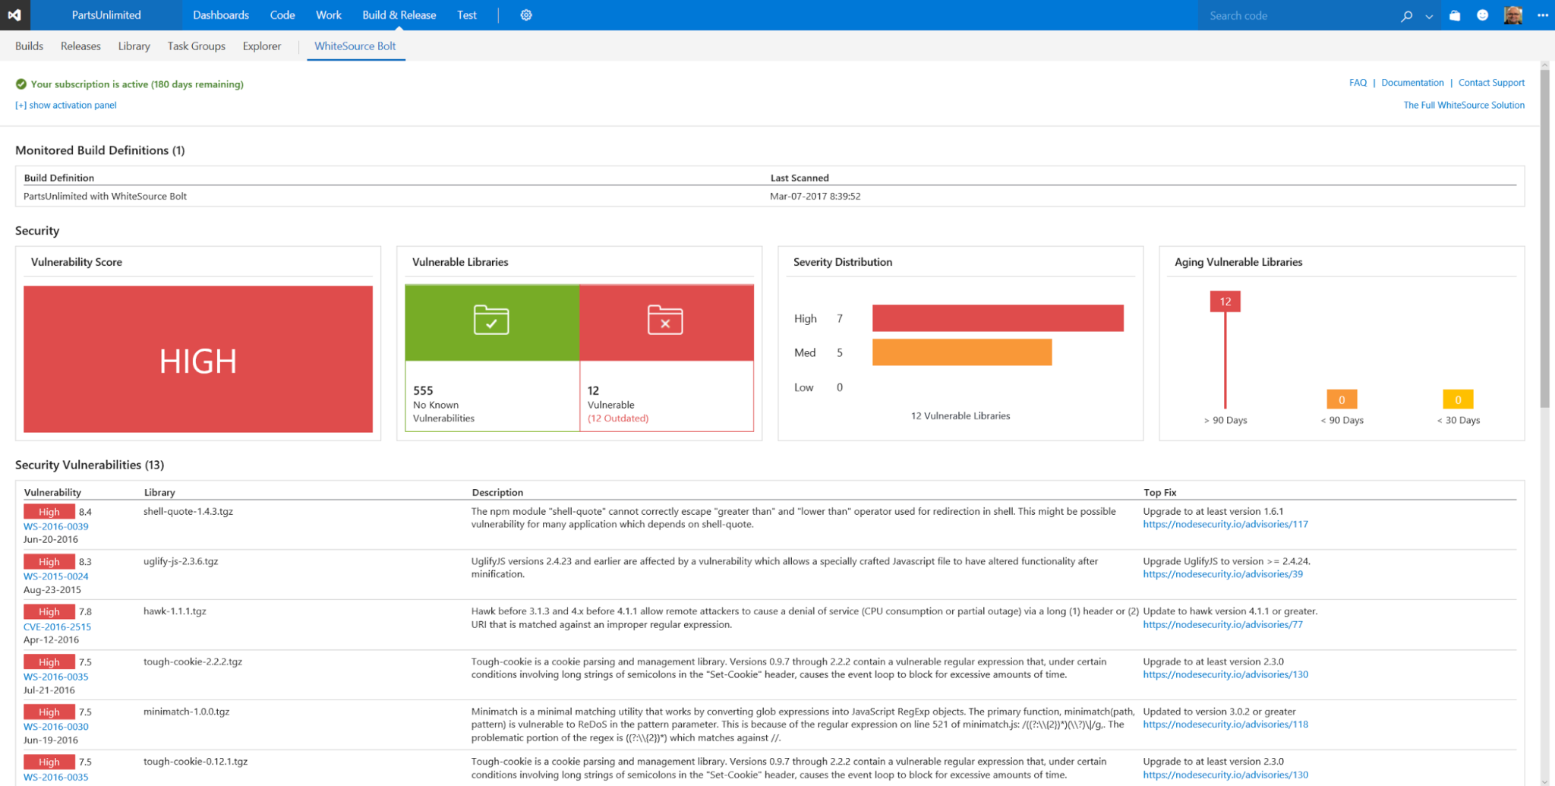Open the Work hub

(x=329, y=15)
